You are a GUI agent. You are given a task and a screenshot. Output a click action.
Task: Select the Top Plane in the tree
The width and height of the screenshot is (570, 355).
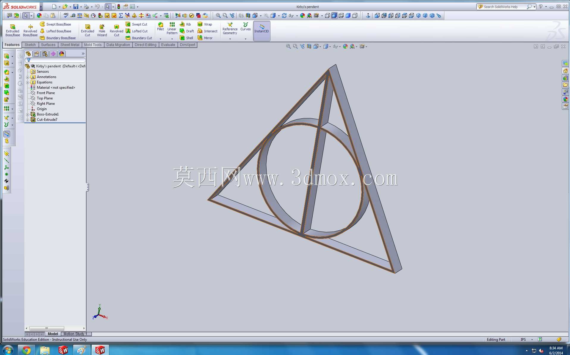pyautogui.click(x=45, y=98)
